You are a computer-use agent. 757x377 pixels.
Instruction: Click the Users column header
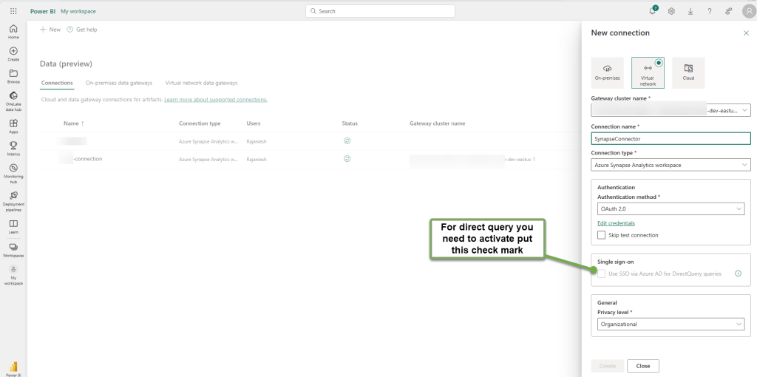click(254, 123)
